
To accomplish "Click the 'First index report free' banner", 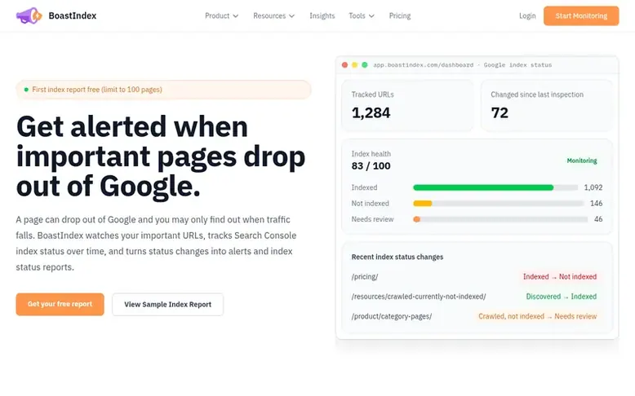I will [x=163, y=90].
